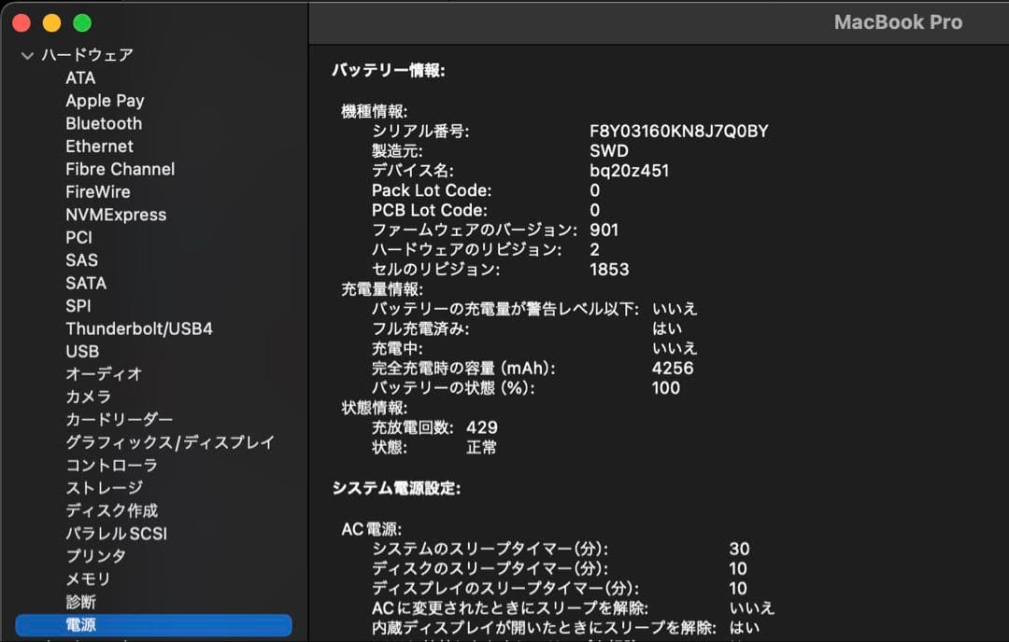This screenshot has height=642, width=1009.
Task: Open Thunderbolt/USB4 information
Action: point(132,328)
